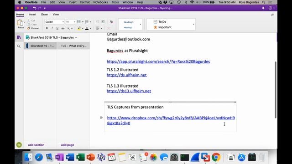Open the sidebar search magnifier
Screen dimensions: 292x164
[x=19, y=46]
